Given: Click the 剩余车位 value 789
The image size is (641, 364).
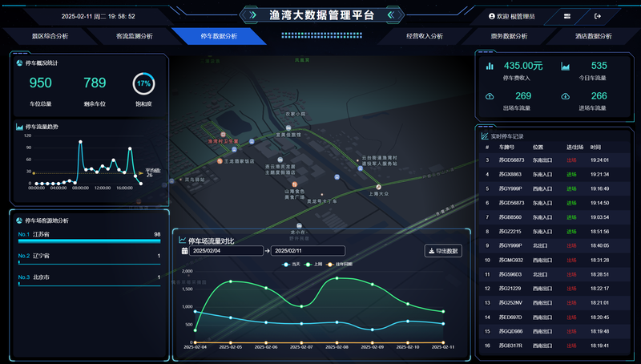Looking at the screenshot, I should click(95, 83).
